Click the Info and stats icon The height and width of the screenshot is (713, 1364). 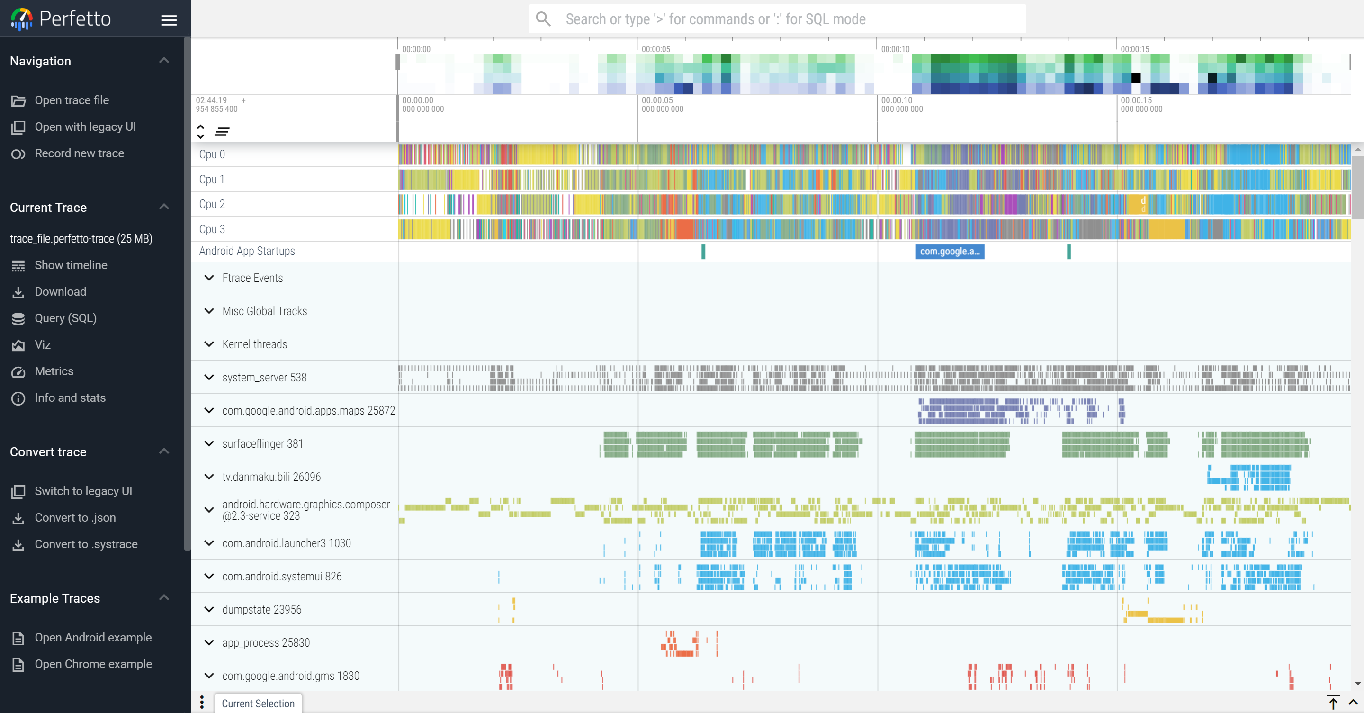[x=18, y=398]
